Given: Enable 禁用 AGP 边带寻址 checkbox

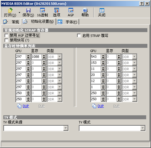Looking at the screenshot, I should point(6,35).
